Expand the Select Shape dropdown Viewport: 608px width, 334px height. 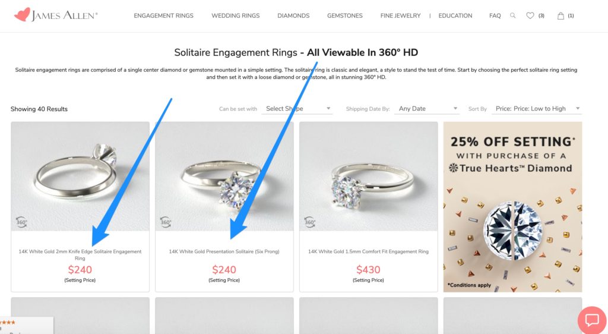(298, 109)
